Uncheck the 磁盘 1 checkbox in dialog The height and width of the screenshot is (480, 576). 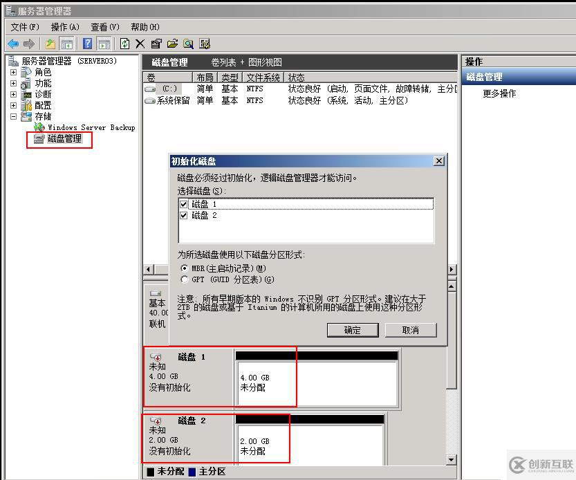click(x=184, y=204)
